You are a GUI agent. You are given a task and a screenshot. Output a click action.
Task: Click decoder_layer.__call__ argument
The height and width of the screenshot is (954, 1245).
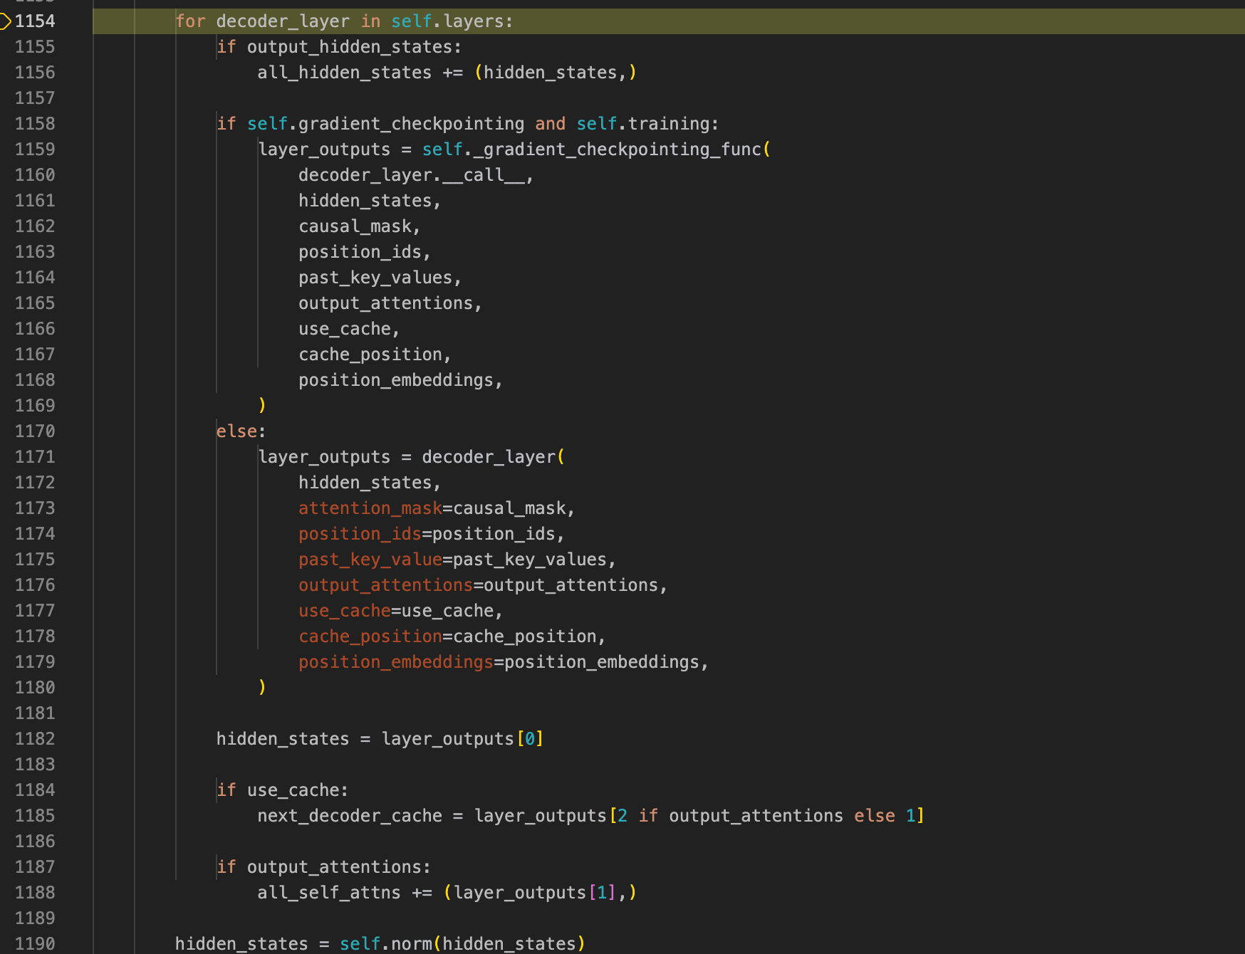pyautogui.click(x=413, y=175)
